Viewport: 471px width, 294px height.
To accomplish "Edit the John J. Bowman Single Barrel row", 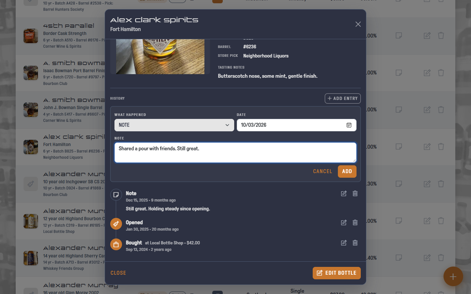I will pos(427,110).
